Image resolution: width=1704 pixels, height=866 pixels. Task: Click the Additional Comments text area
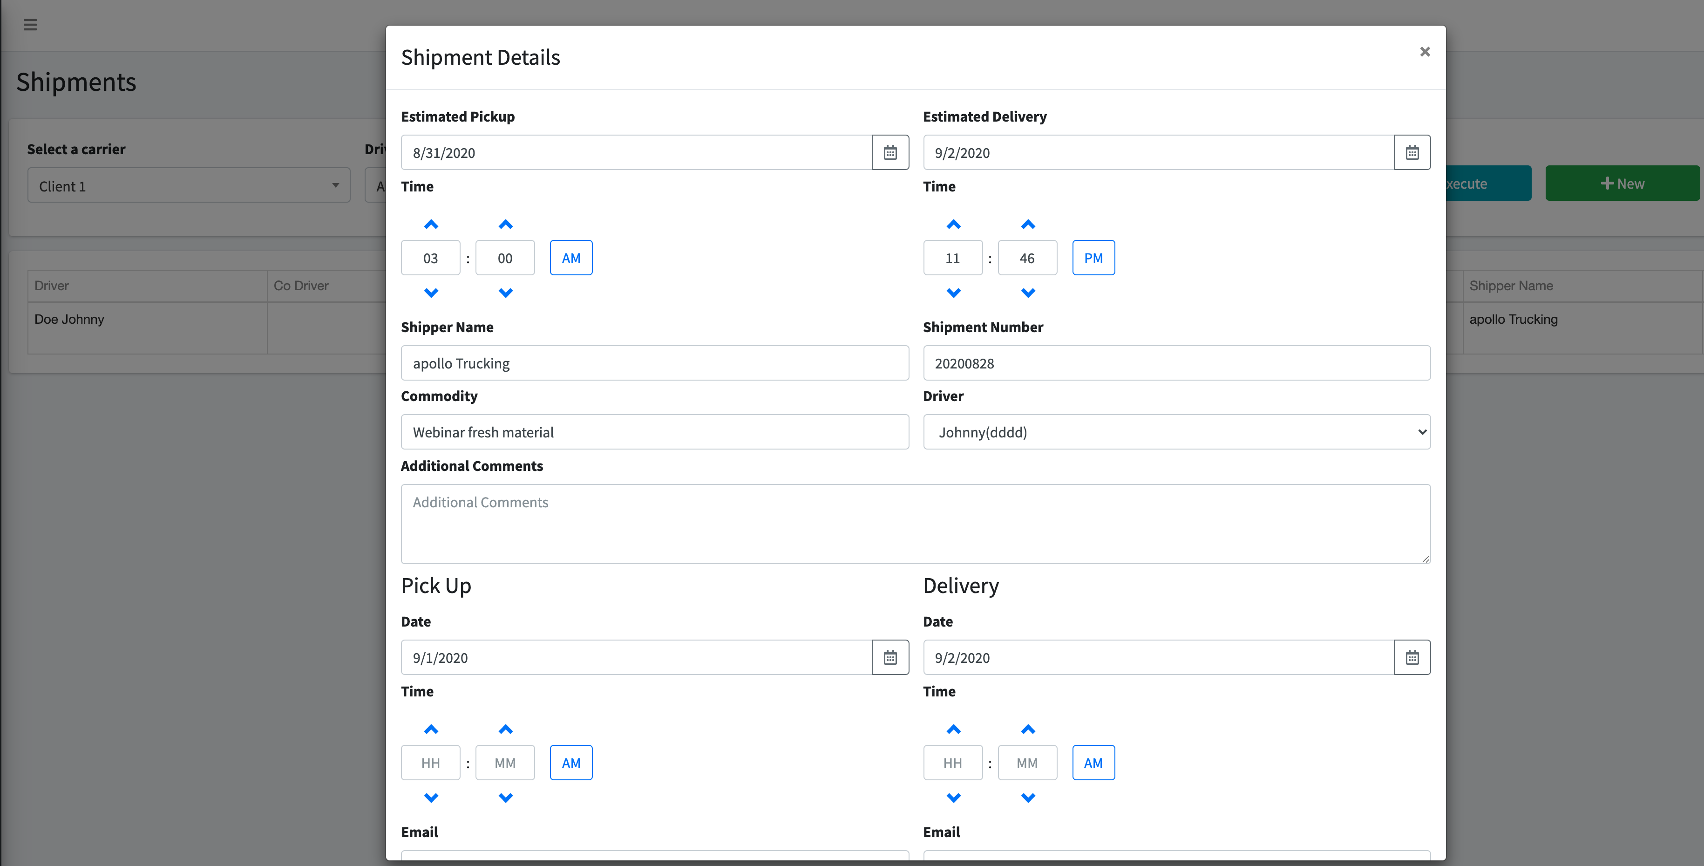tap(916, 524)
